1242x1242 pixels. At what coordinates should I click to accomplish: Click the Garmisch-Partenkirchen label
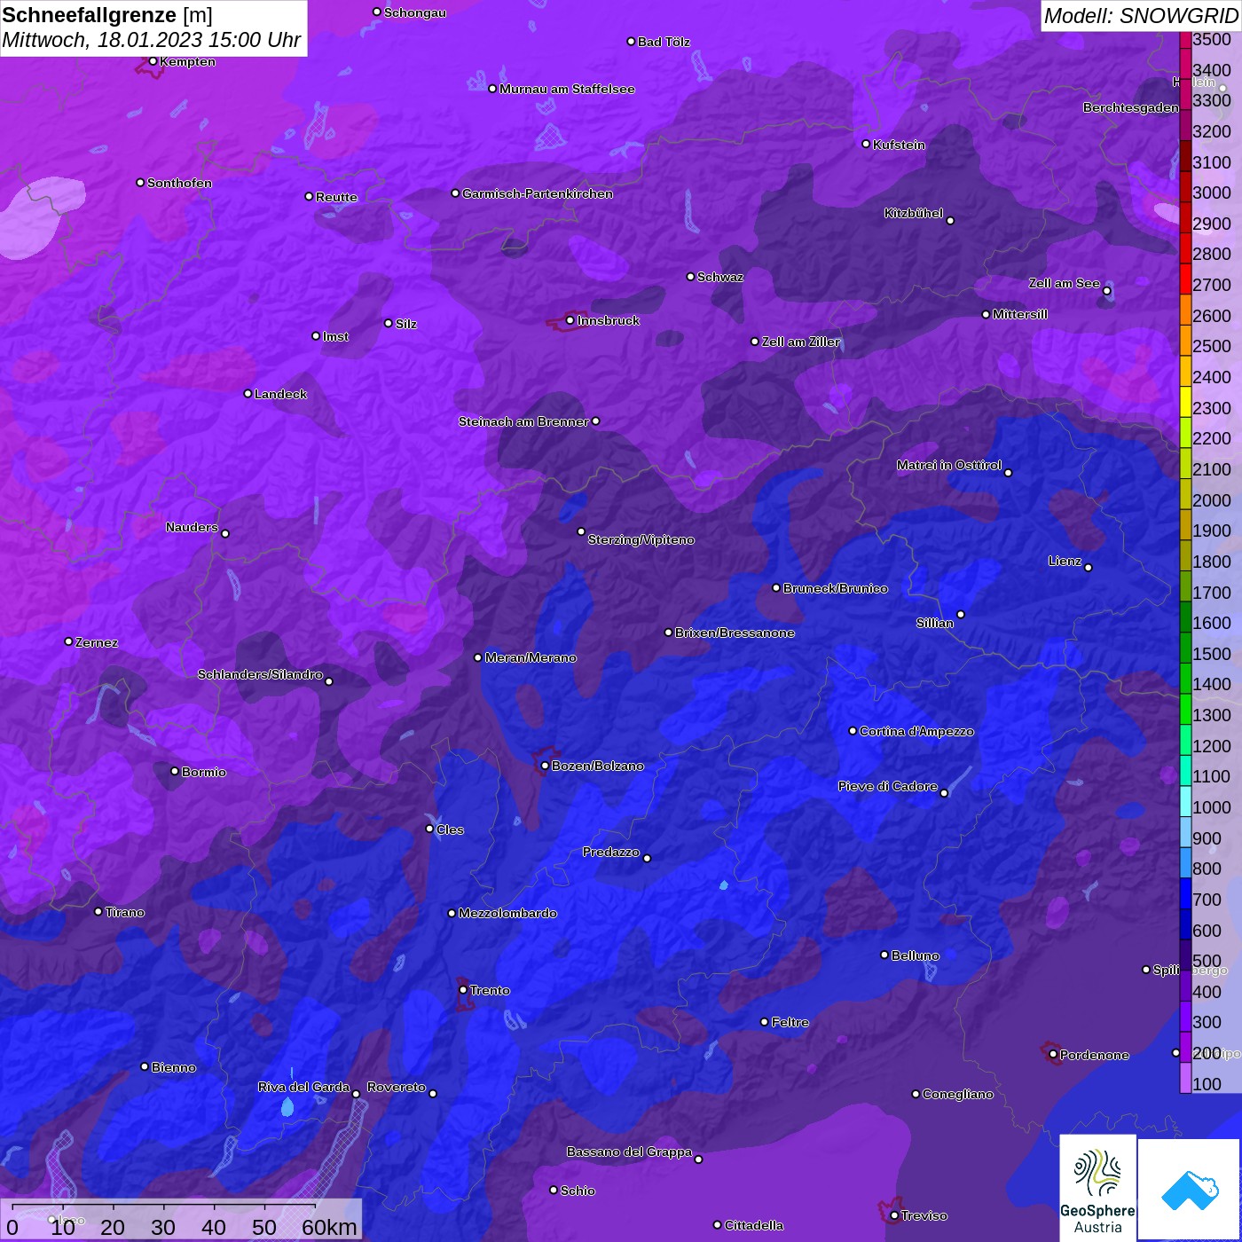pos(538,193)
